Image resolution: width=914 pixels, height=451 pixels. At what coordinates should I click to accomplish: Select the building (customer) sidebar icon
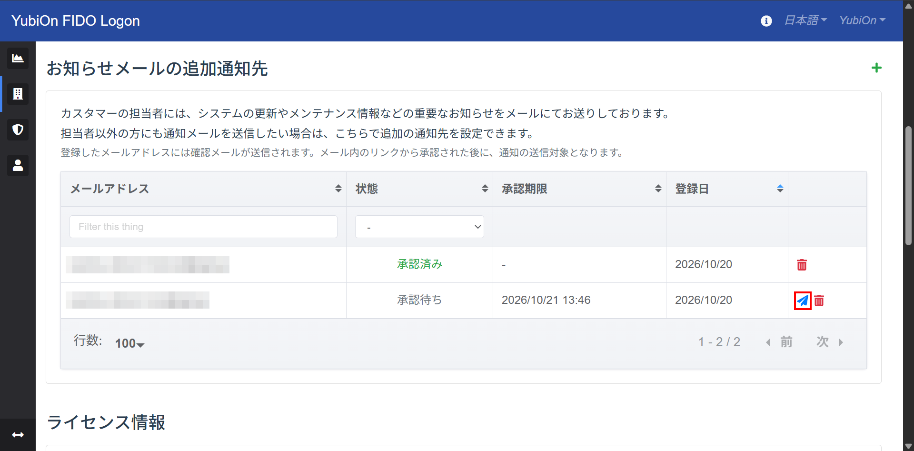(x=18, y=94)
